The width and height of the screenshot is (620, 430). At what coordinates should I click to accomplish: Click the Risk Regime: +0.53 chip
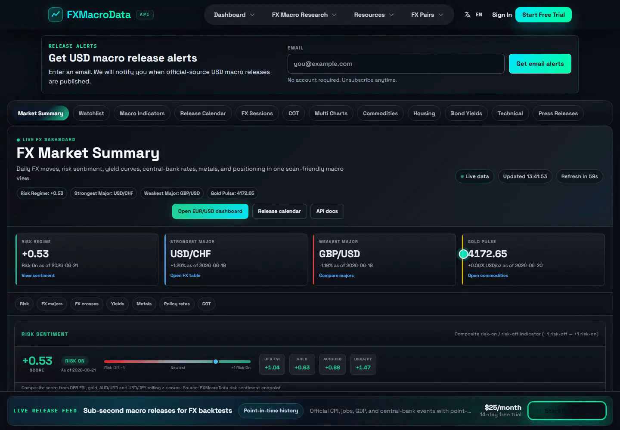click(42, 193)
